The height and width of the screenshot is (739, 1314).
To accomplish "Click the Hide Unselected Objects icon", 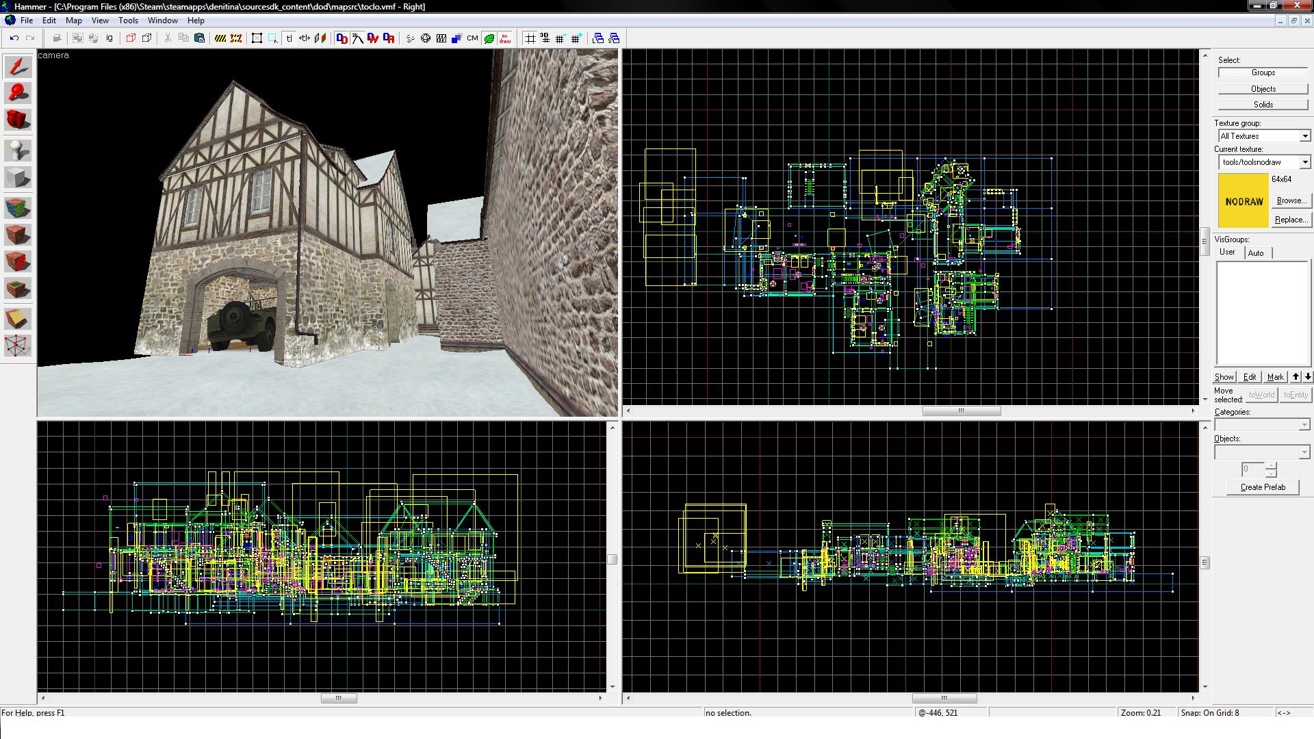I will coord(146,38).
